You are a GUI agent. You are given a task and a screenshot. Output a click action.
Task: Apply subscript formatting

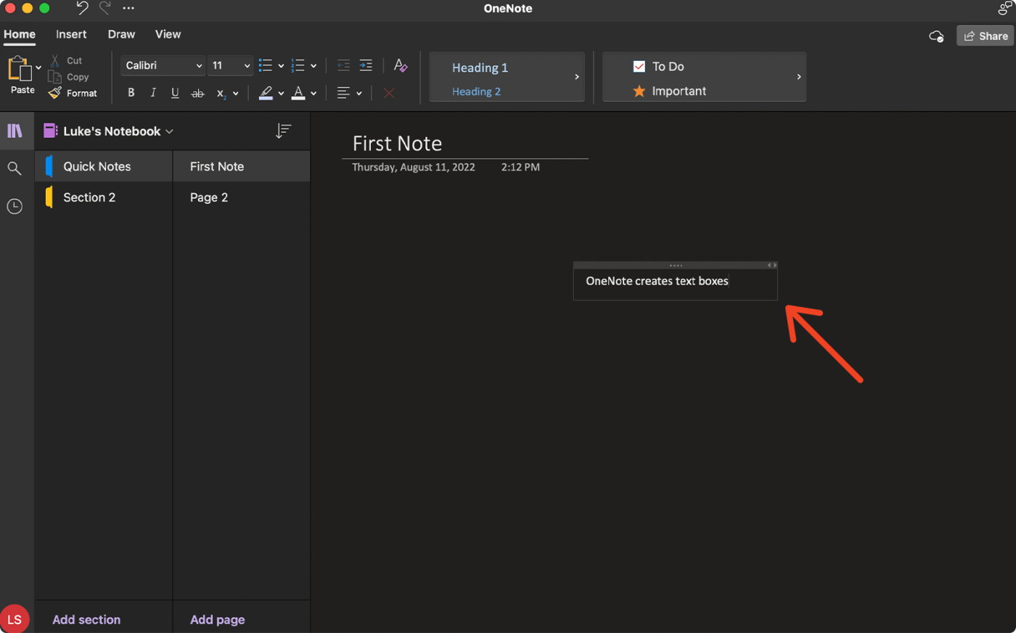point(221,94)
